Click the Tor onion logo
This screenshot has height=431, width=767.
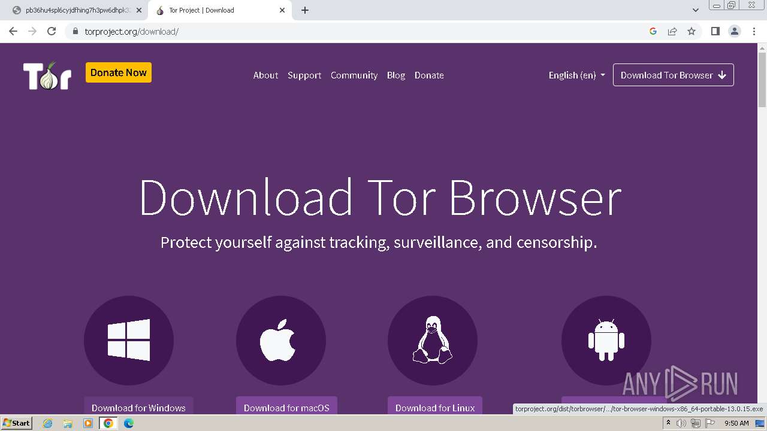[x=47, y=75]
